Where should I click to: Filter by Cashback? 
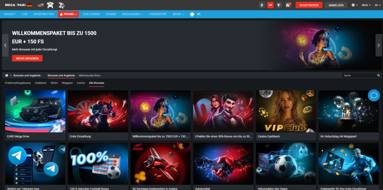tap(40, 83)
